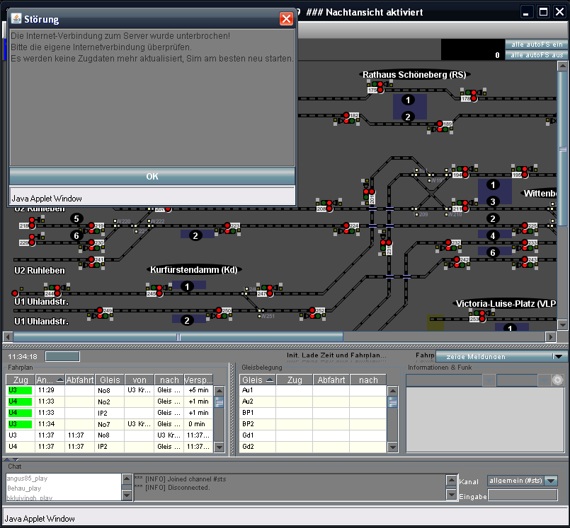Screen dimensions: 570x528
Task: Click signal 253 at Victoria-Luise-Platz
Action: [x=481, y=316]
